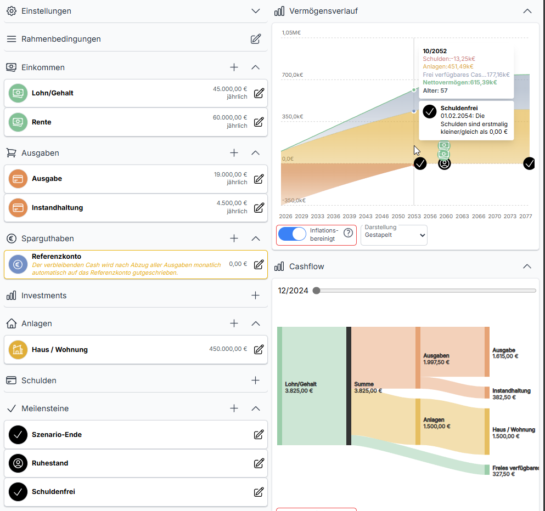Edit the Haus / Wohnung asset
This screenshot has width=545, height=511.
point(259,349)
